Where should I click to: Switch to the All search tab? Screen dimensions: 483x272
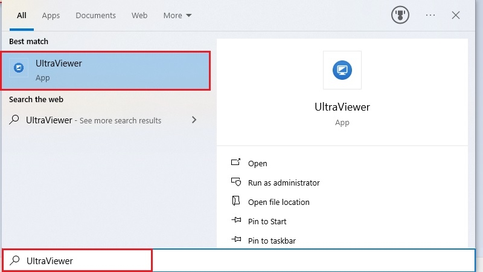pos(22,16)
